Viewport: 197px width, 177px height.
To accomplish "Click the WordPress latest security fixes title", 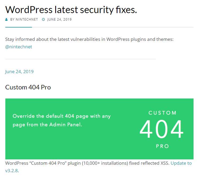I will 71,10.
